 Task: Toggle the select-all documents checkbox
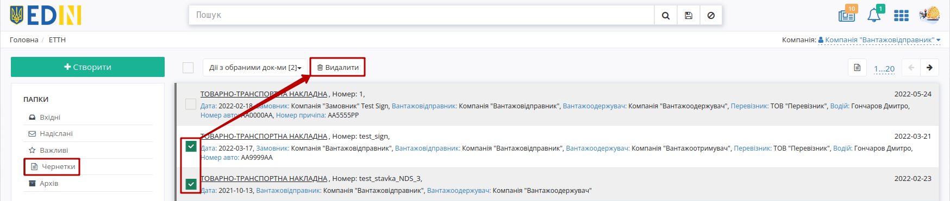click(x=188, y=68)
